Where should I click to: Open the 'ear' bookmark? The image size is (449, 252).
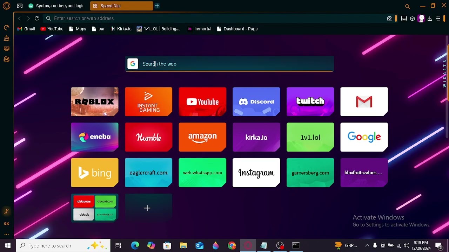click(98, 29)
